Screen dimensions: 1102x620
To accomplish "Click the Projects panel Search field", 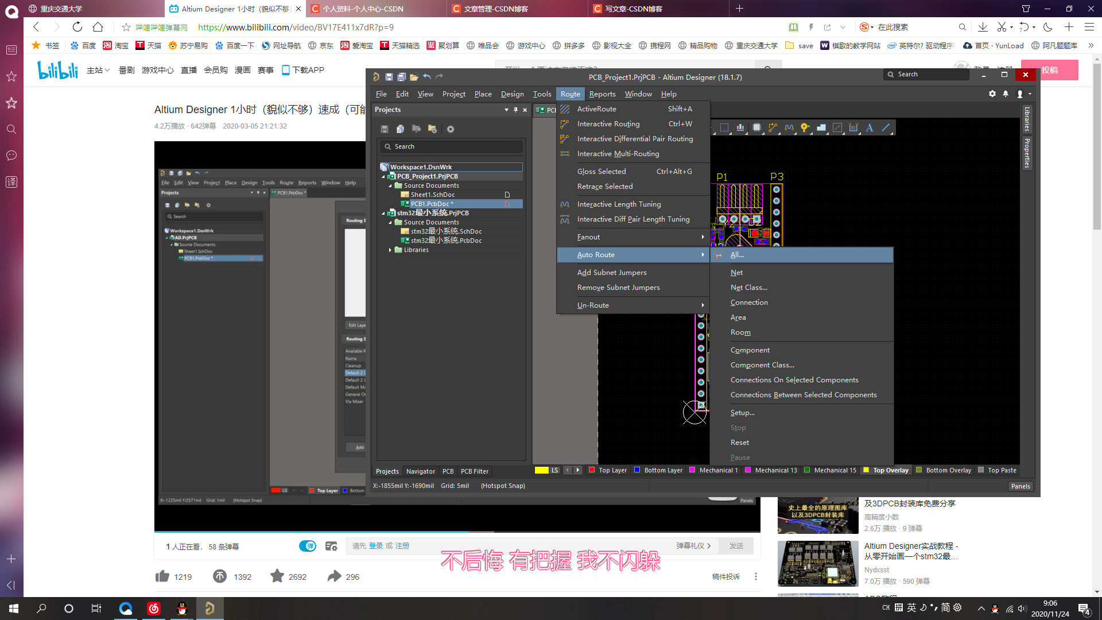I will click(x=451, y=147).
